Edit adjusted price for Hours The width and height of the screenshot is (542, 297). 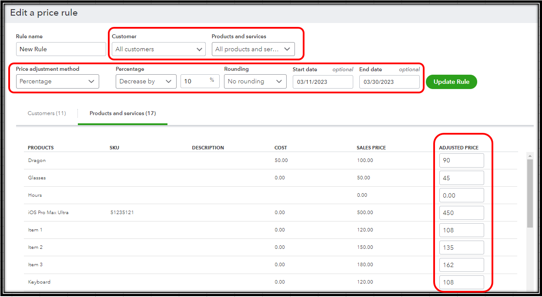[461, 195]
